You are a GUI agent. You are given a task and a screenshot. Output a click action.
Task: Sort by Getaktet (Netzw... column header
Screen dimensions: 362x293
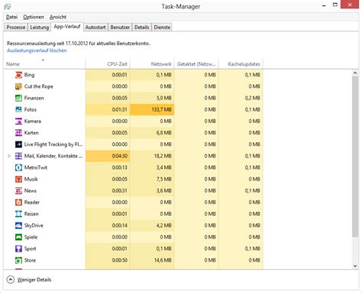point(196,63)
